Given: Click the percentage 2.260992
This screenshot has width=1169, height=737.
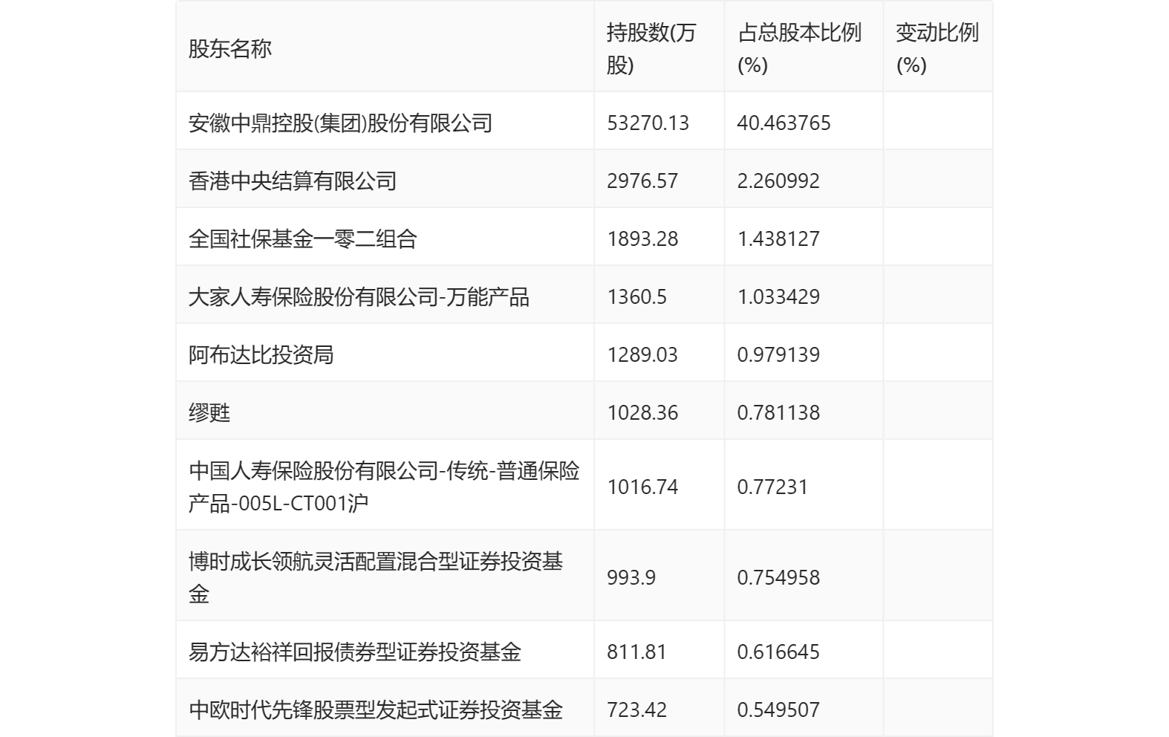Looking at the screenshot, I should [x=778, y=181].
